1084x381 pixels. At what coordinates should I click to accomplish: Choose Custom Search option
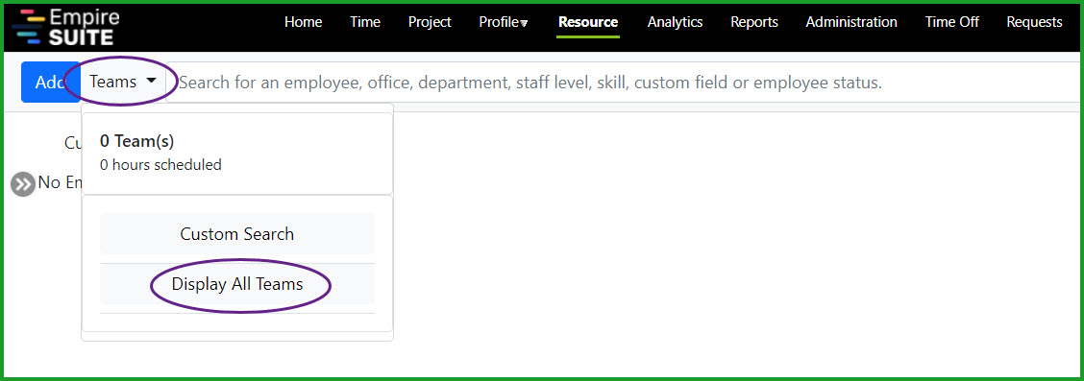[237, 234]
